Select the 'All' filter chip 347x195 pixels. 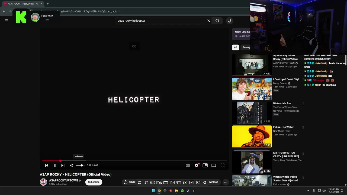[x=235, y=47]
